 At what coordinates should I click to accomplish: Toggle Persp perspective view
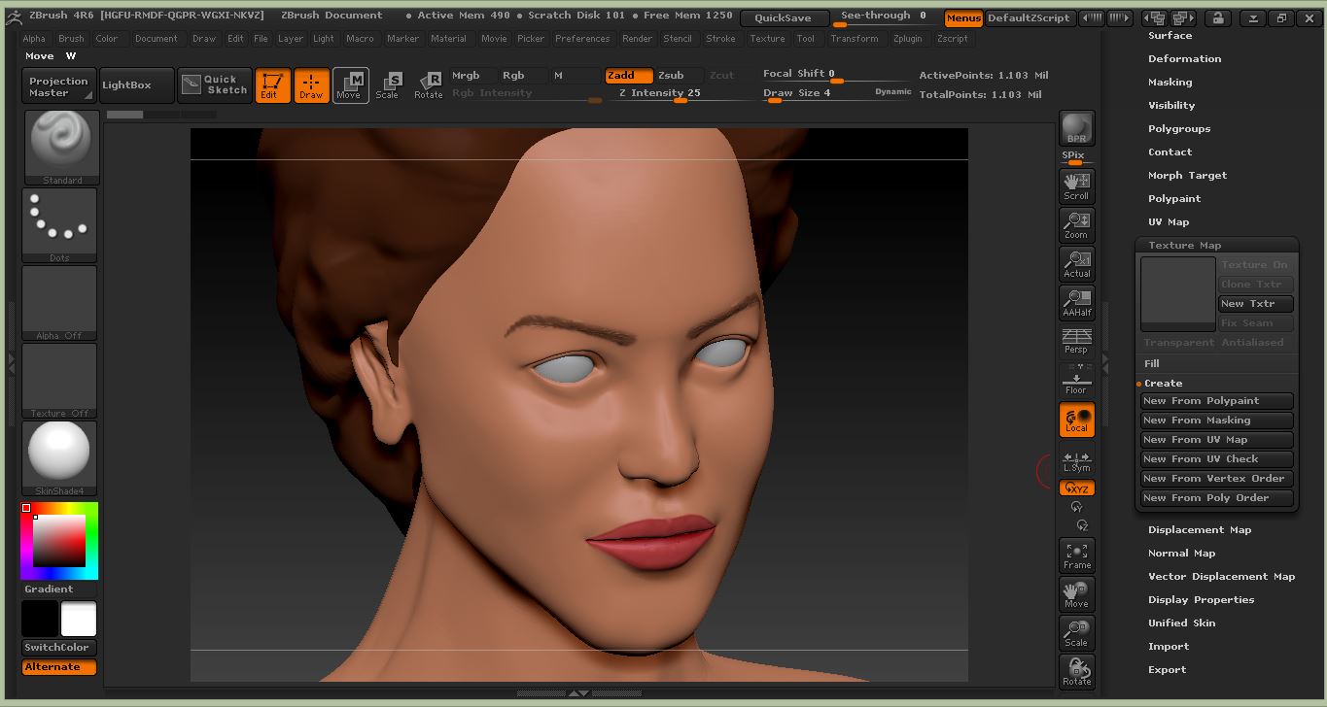click(1076, 341)
